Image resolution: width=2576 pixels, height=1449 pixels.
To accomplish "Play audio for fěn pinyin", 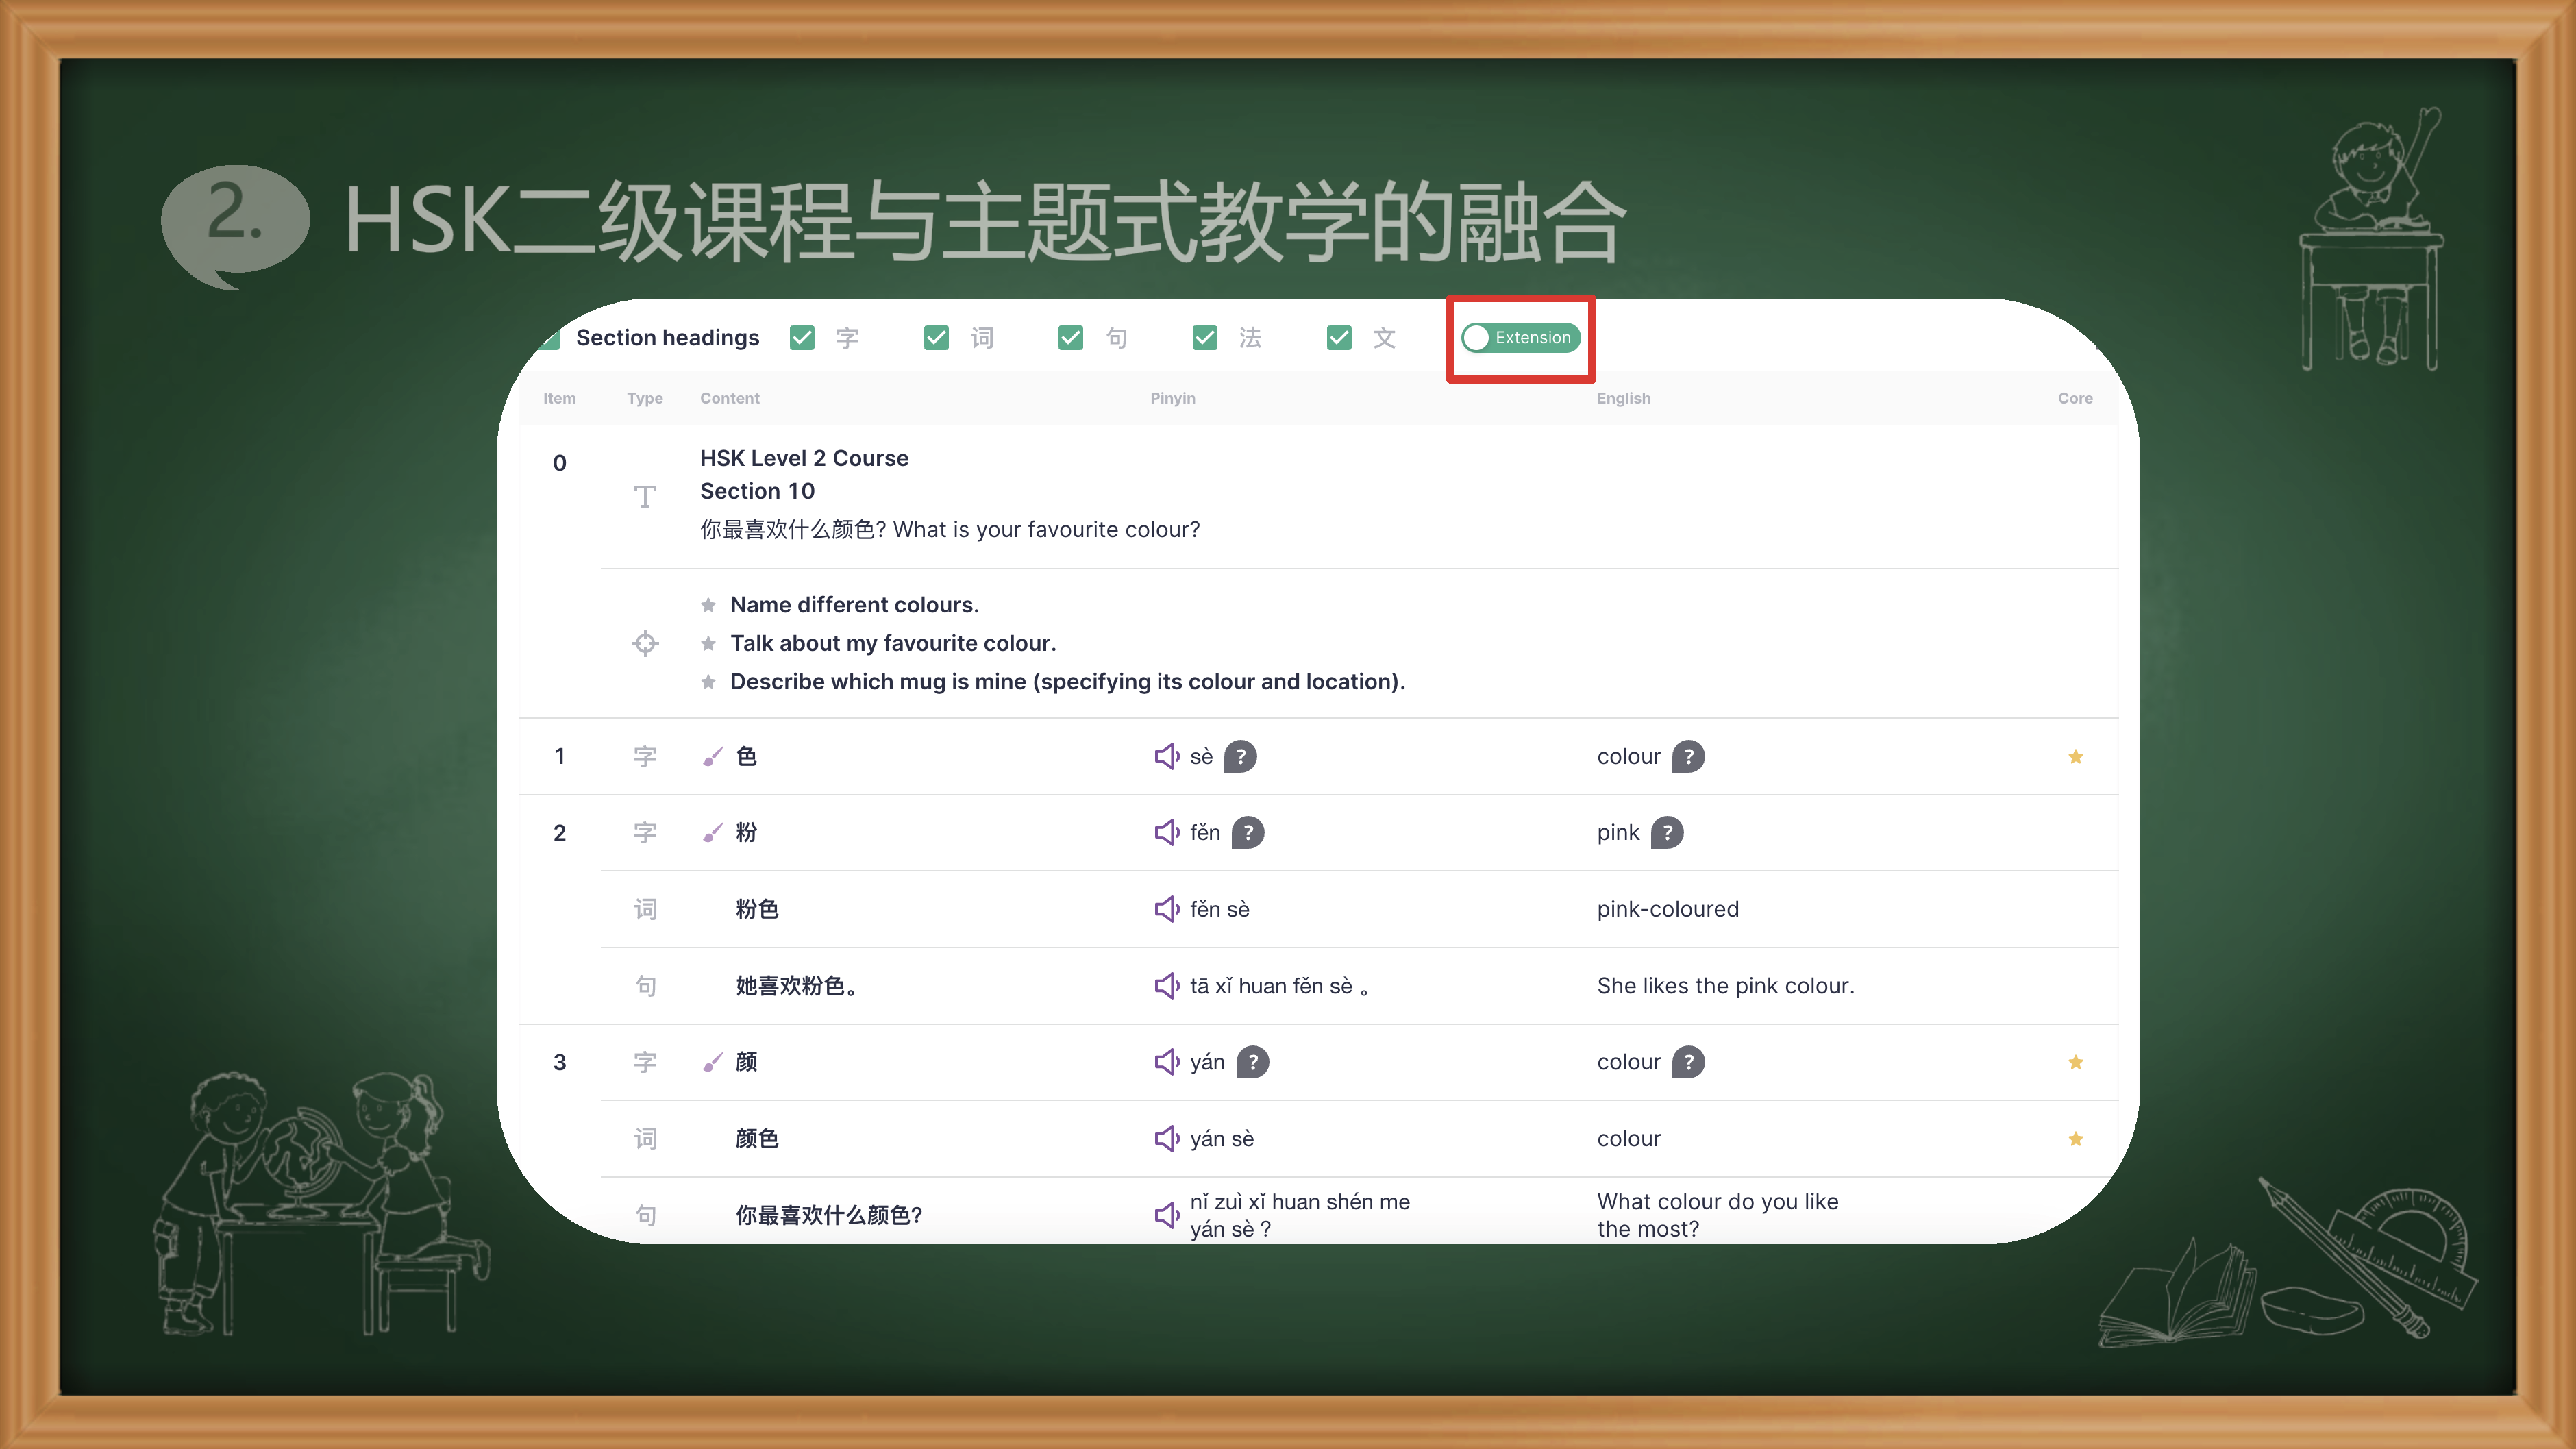I will pos(1166,832).
